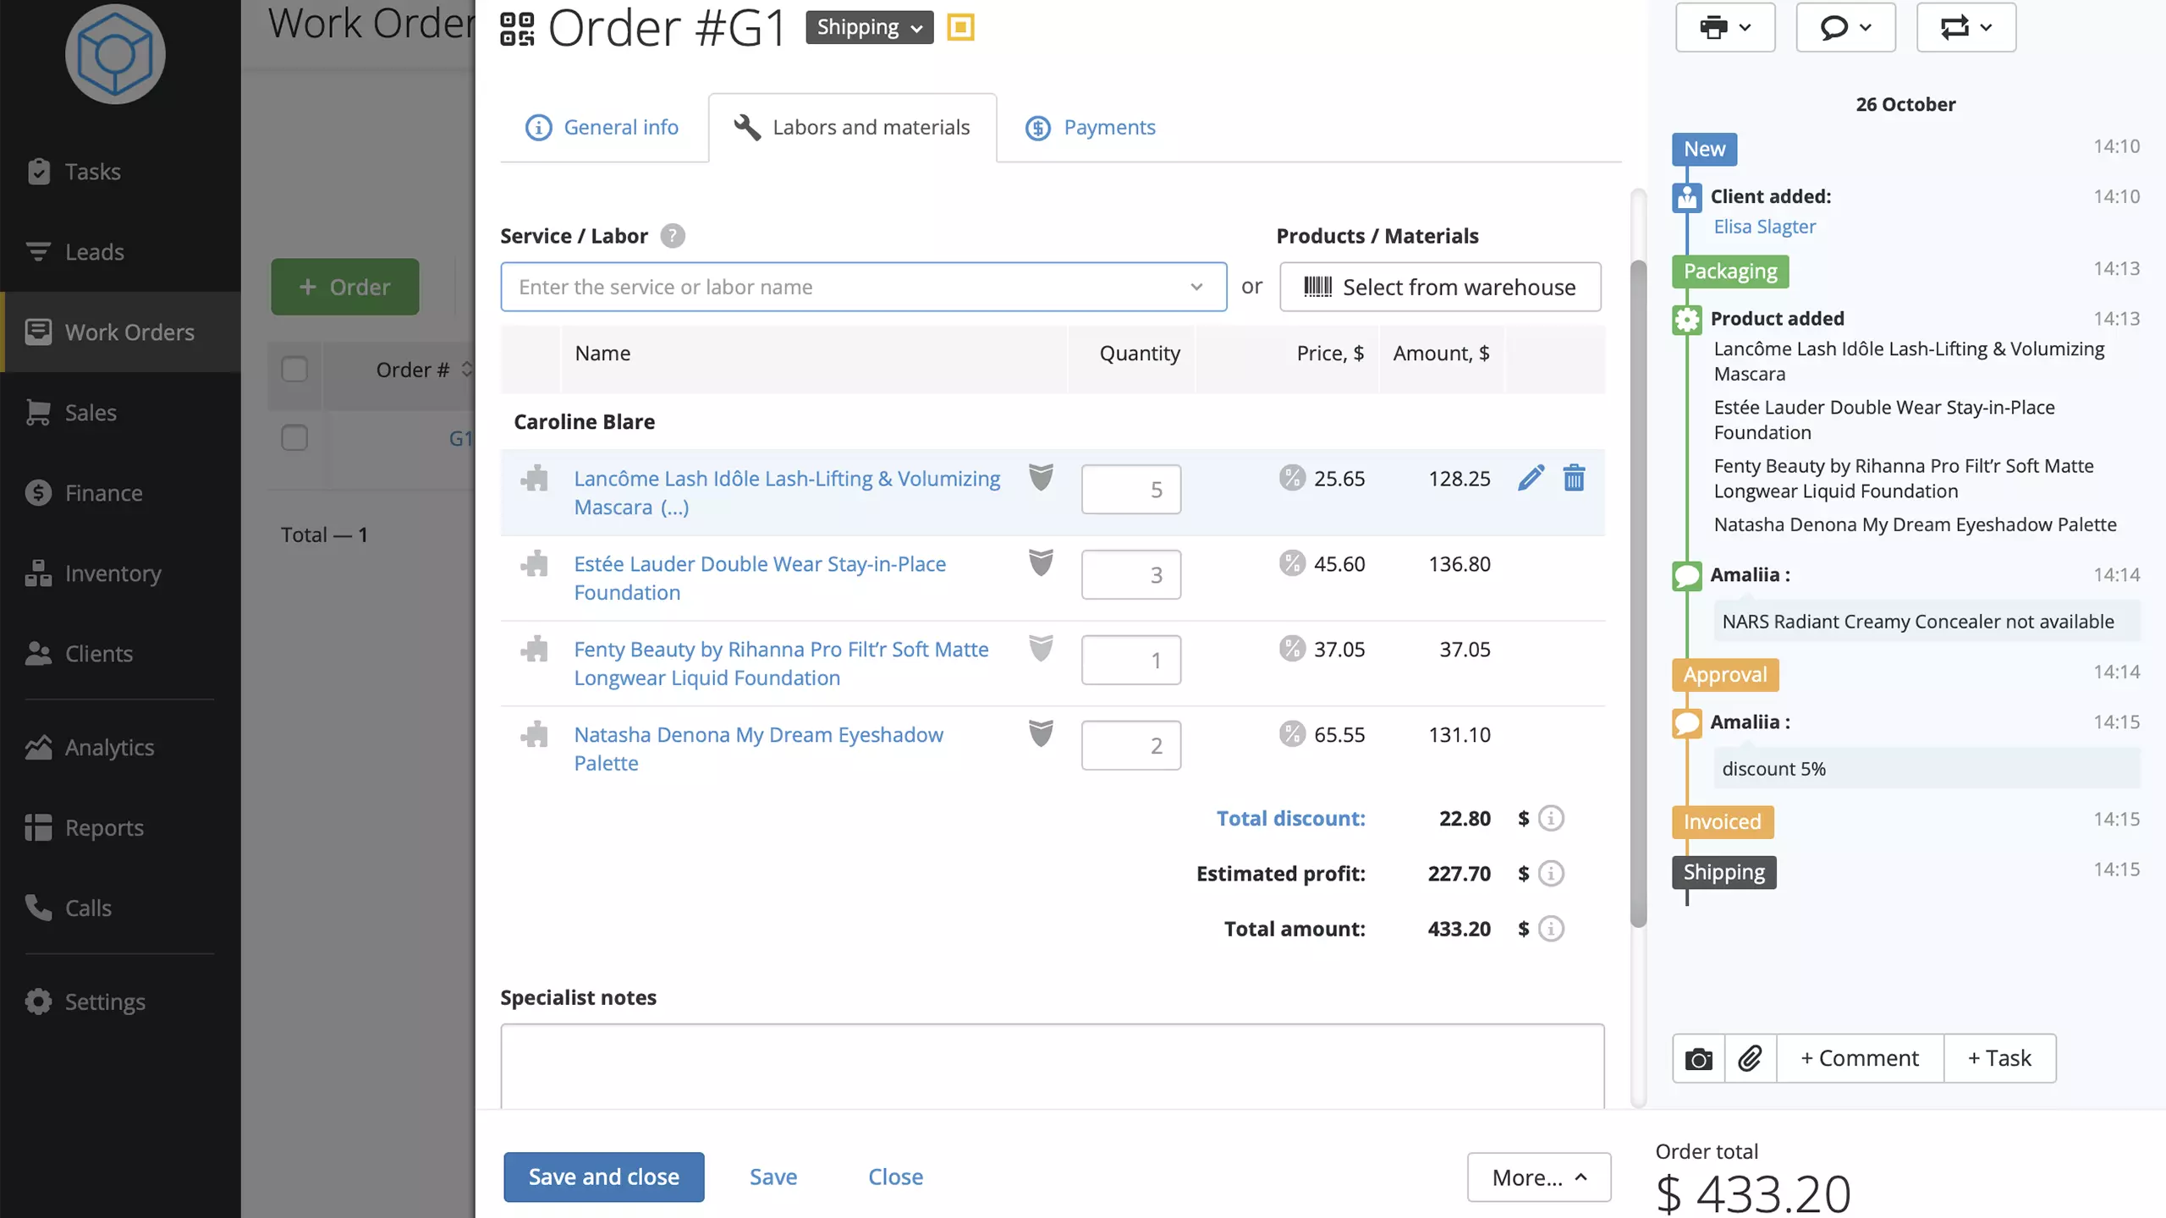
Task: Expand the service or labor name combo box
Action: click(x=863, y=287)
